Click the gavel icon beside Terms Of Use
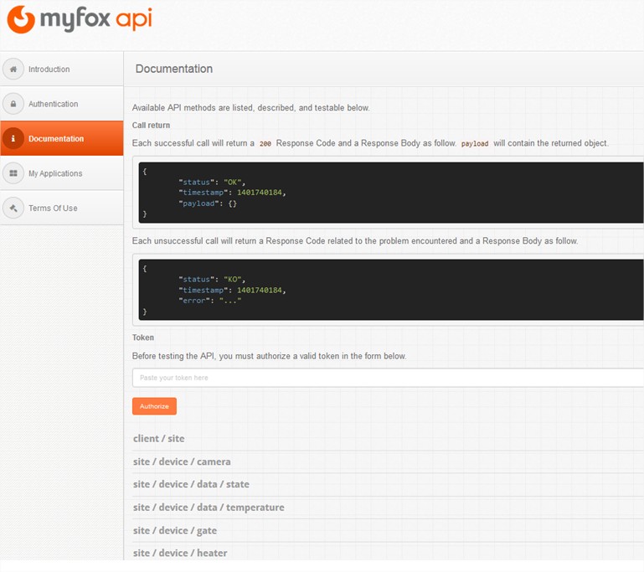 coord(13,209)
